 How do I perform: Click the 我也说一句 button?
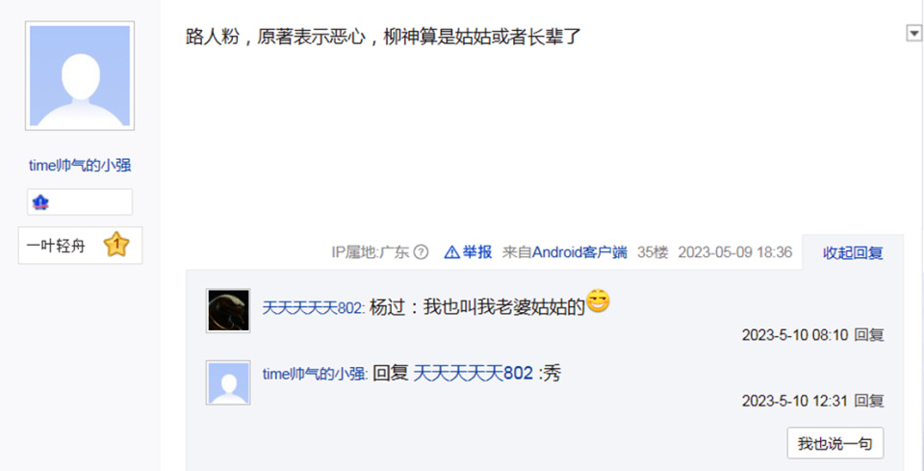pyautogui.click(x=835, y=443)
